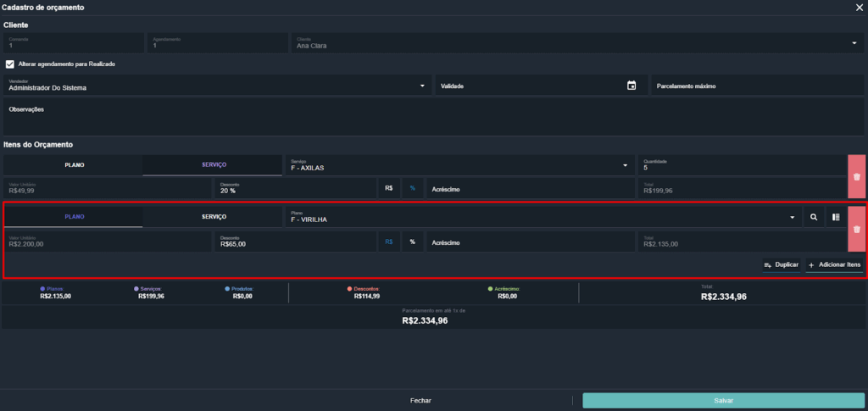Open the Vendedor dropdown
The height and width of the screenshot is (411, 868).
[422, 86]
